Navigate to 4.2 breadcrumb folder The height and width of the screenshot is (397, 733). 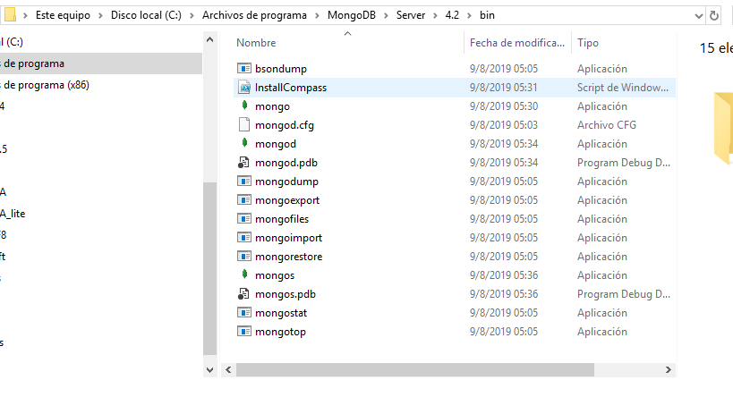click(x=452, y=15)
